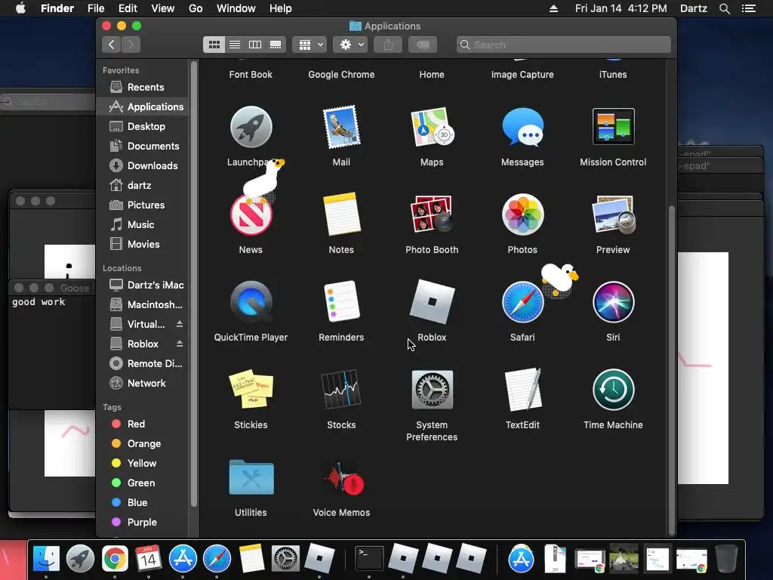Switch to gallery view
This screenshot has height=580, width=773.
pyautogui.click(x=276, y=45)
